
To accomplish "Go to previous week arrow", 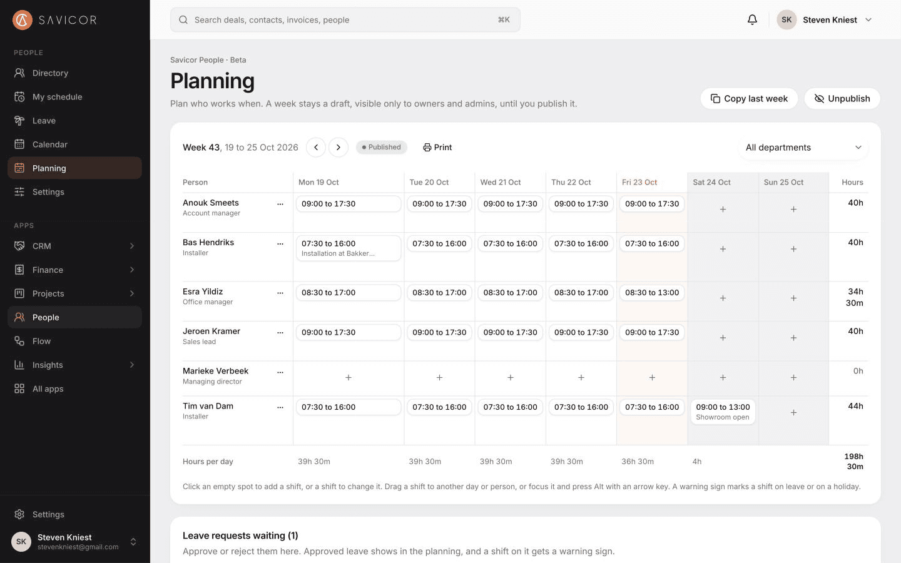I will tap(316, 148).
